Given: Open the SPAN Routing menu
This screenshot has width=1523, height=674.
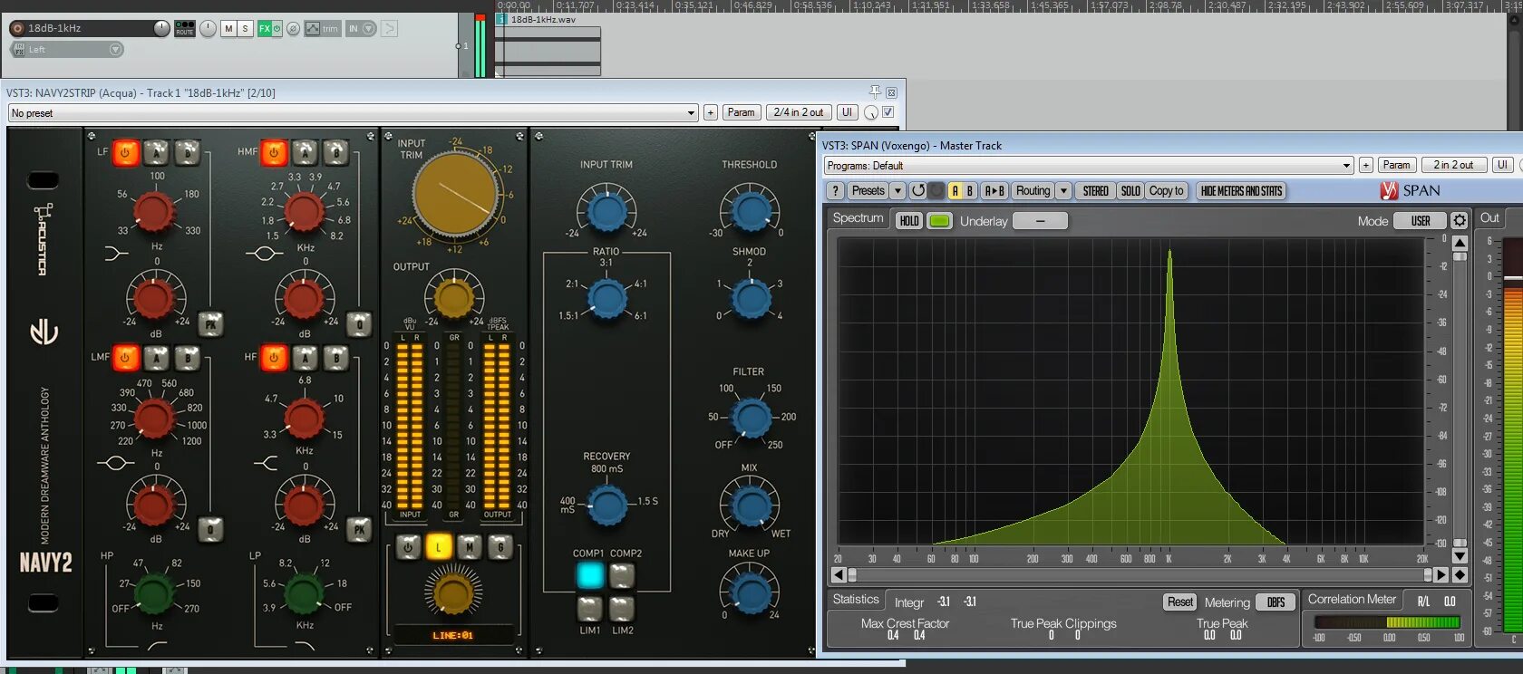Looking at the screenshot, I should [x=1033, y=191].
